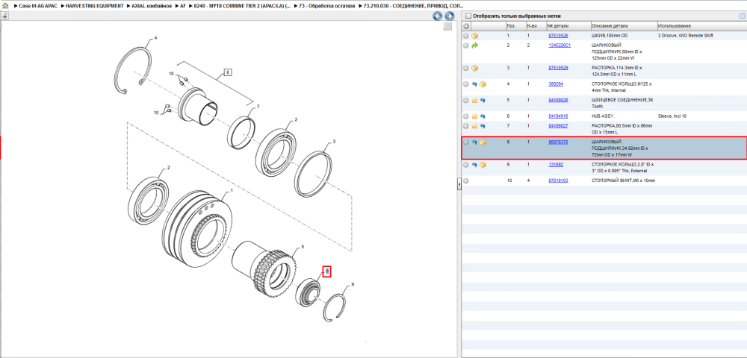Open the 'AXIAL комбайнов' breadcrumb
The image size is (747, 358).
coord(152,6)
